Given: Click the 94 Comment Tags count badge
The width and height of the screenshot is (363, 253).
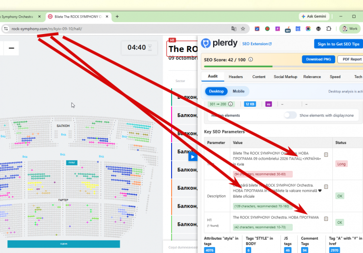Looking at the screenshot, I should click(305, 250).
